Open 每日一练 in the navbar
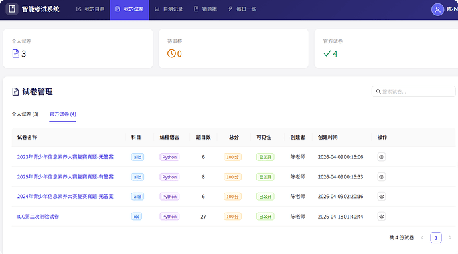 (x=242, y=9)
